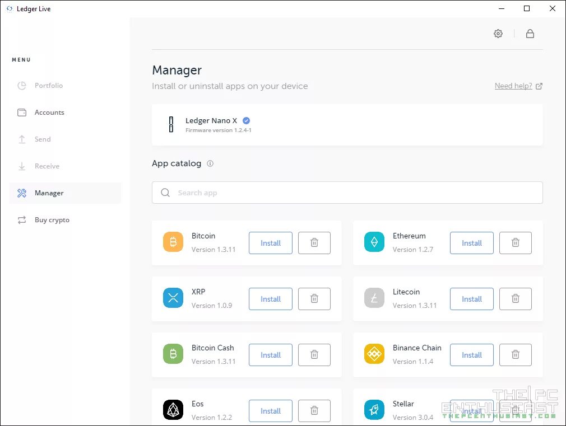This screenshot has height=426, width=566.
Task: Lock Ledger Live with the padlock icon
Action: coord(530,34)
